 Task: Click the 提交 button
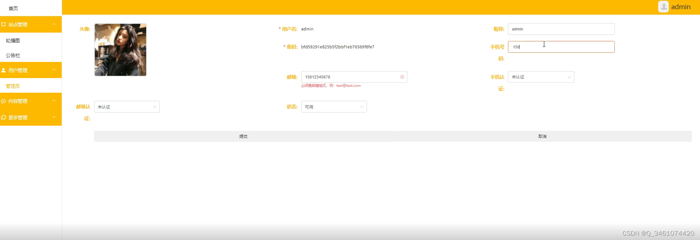[243, 136]
